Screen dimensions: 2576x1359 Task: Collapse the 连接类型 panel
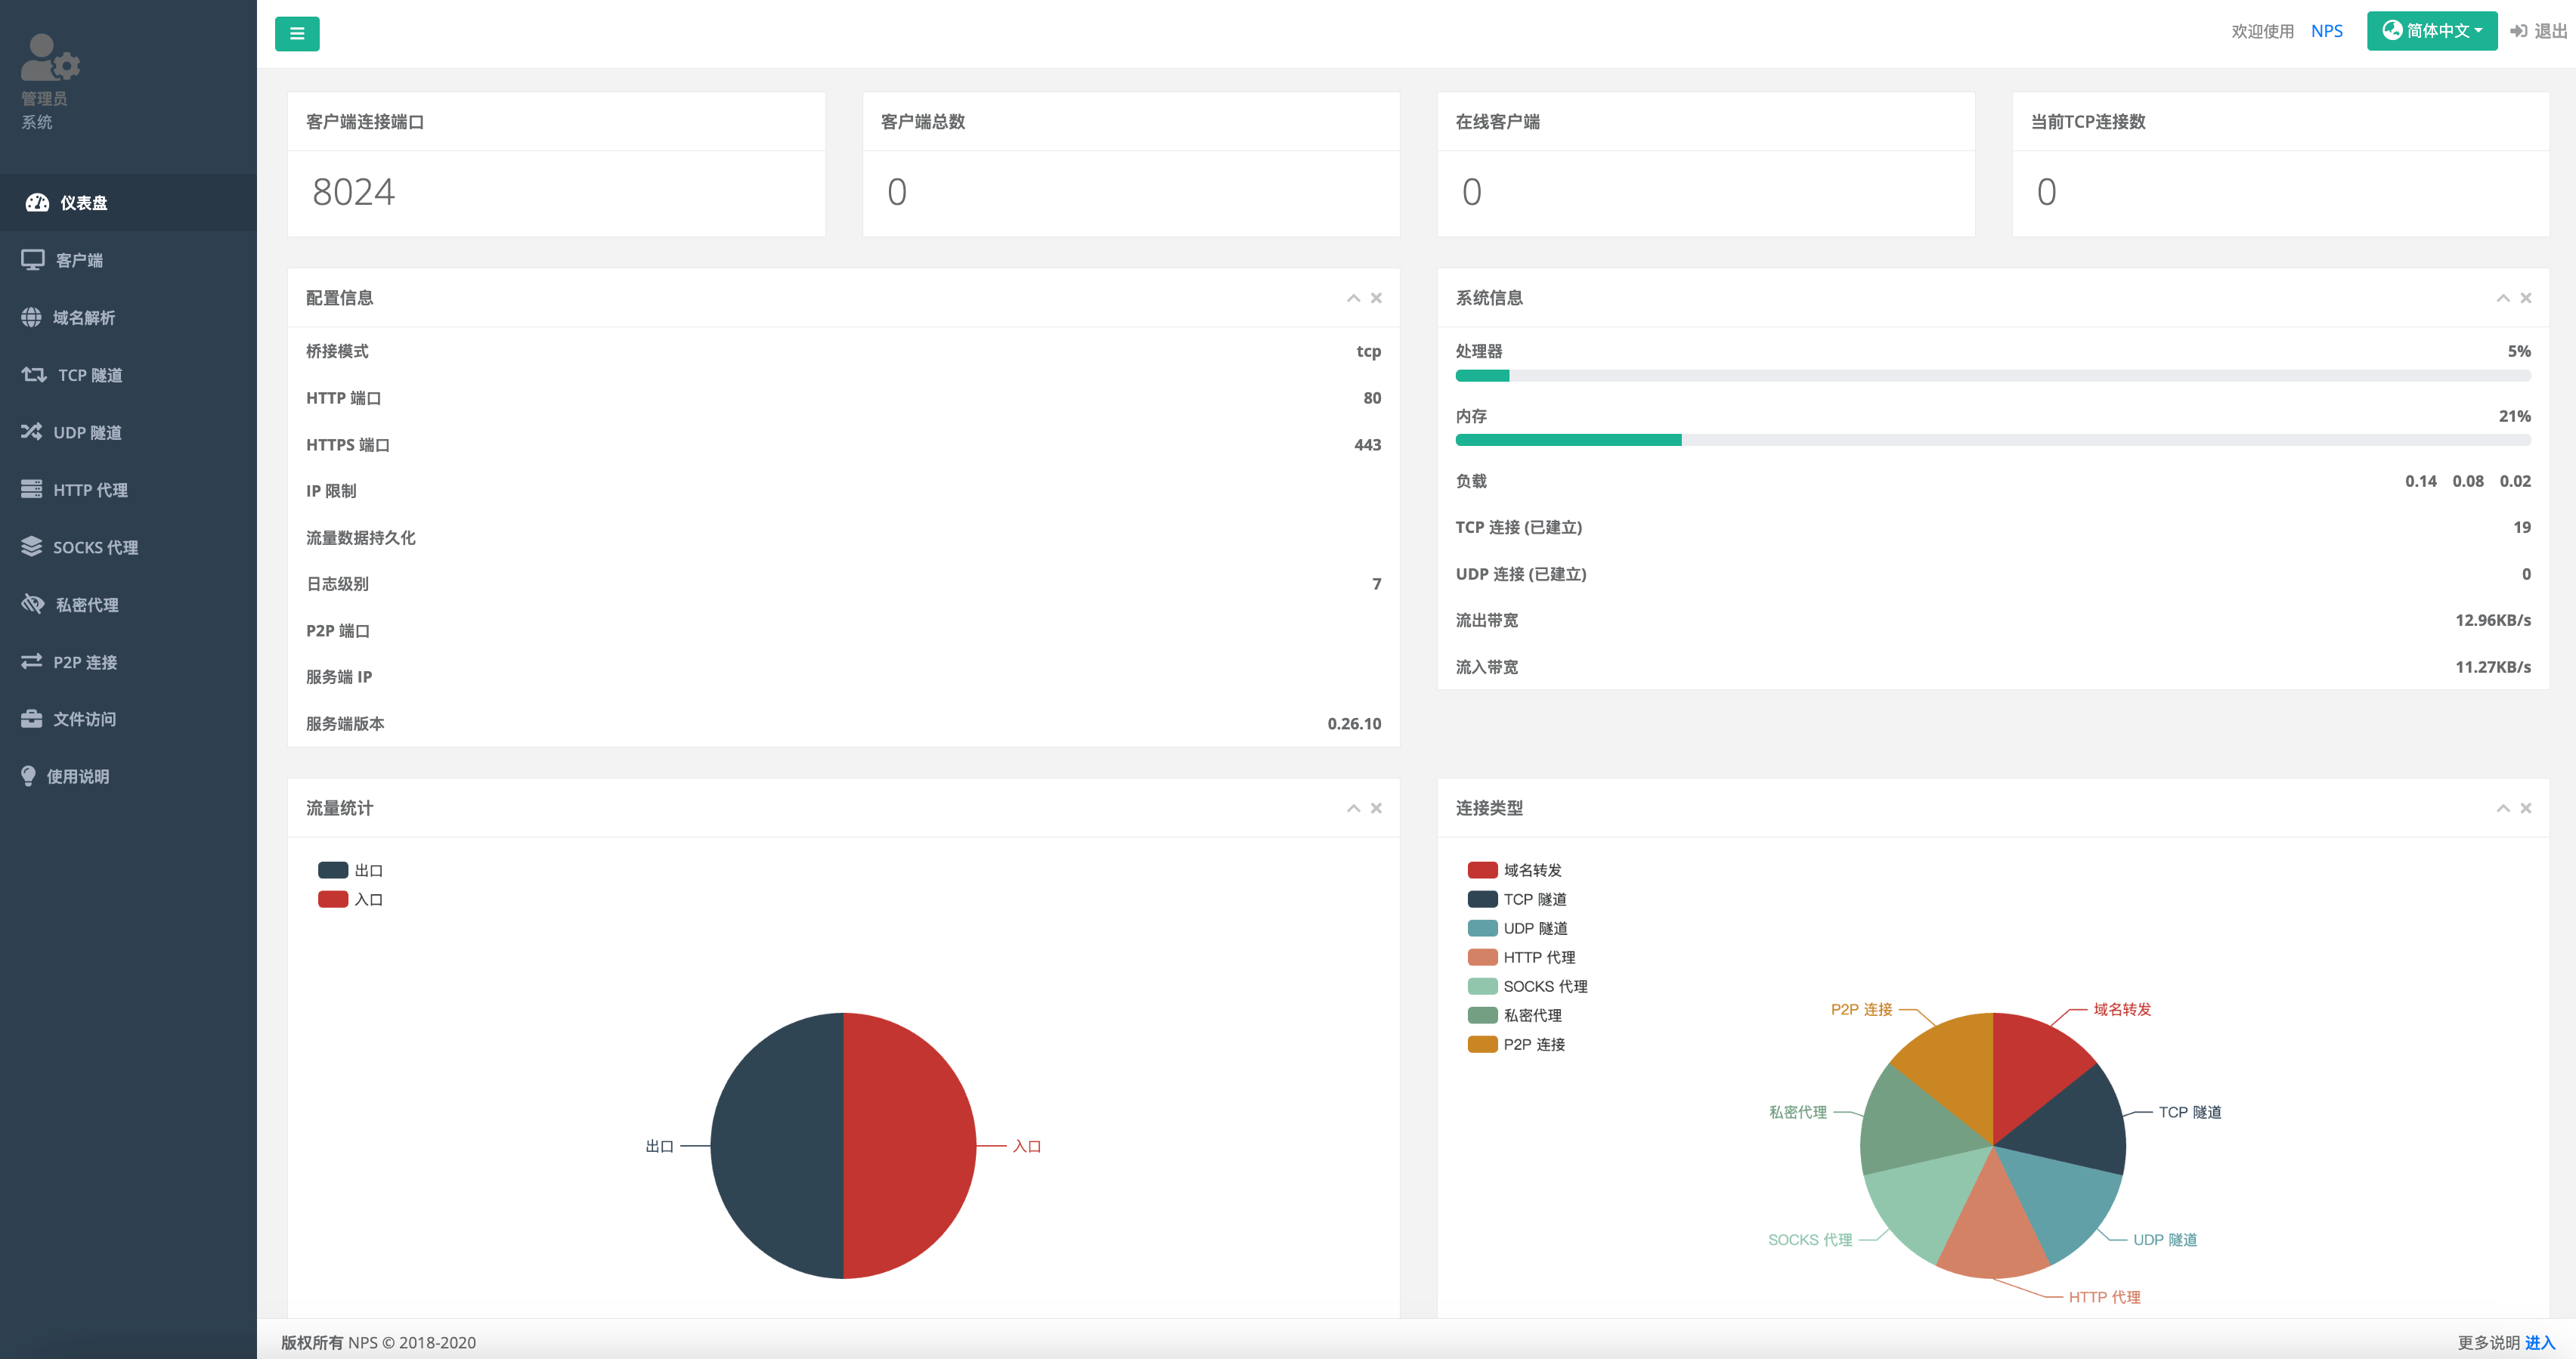click(x=2503, y=808)
